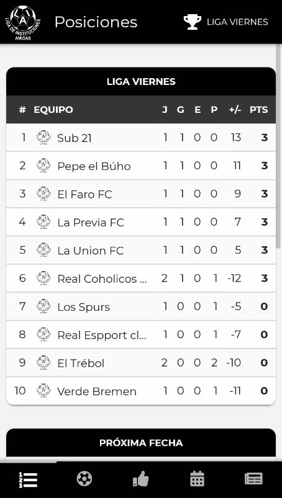
Task: Tap the Los Spurs team name
Action: pyautogui.click(x=84, y=307)
